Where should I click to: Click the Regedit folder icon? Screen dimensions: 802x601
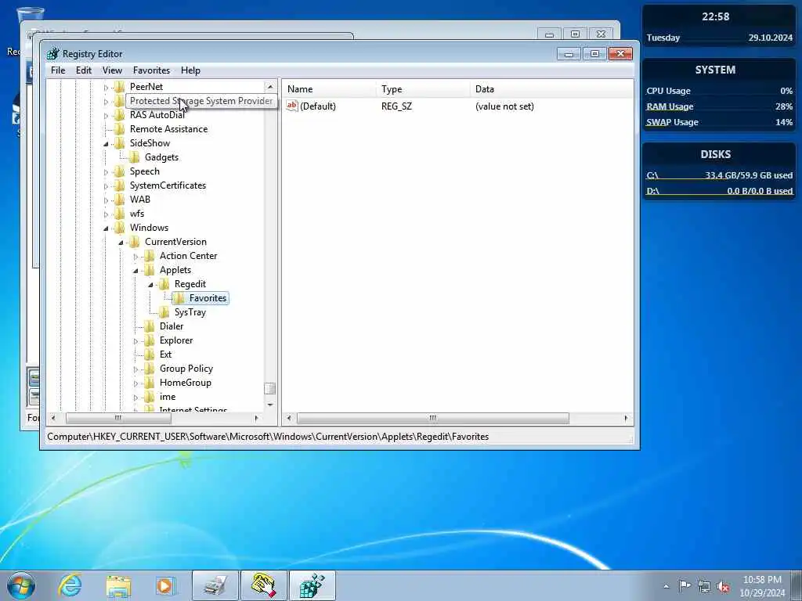pyautogui.click(x=164, y=284)
